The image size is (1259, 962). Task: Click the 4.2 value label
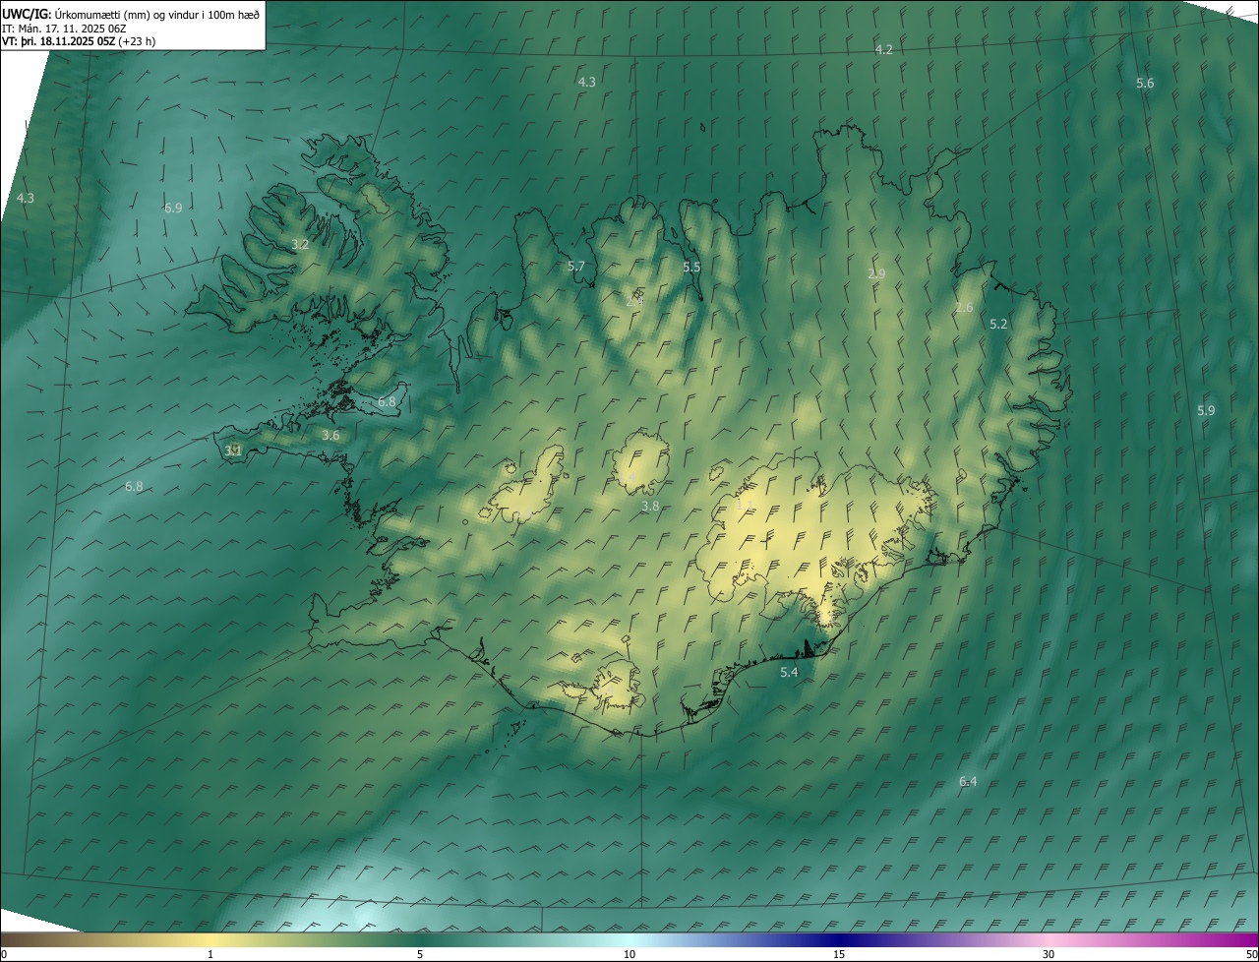pos(884,49)
